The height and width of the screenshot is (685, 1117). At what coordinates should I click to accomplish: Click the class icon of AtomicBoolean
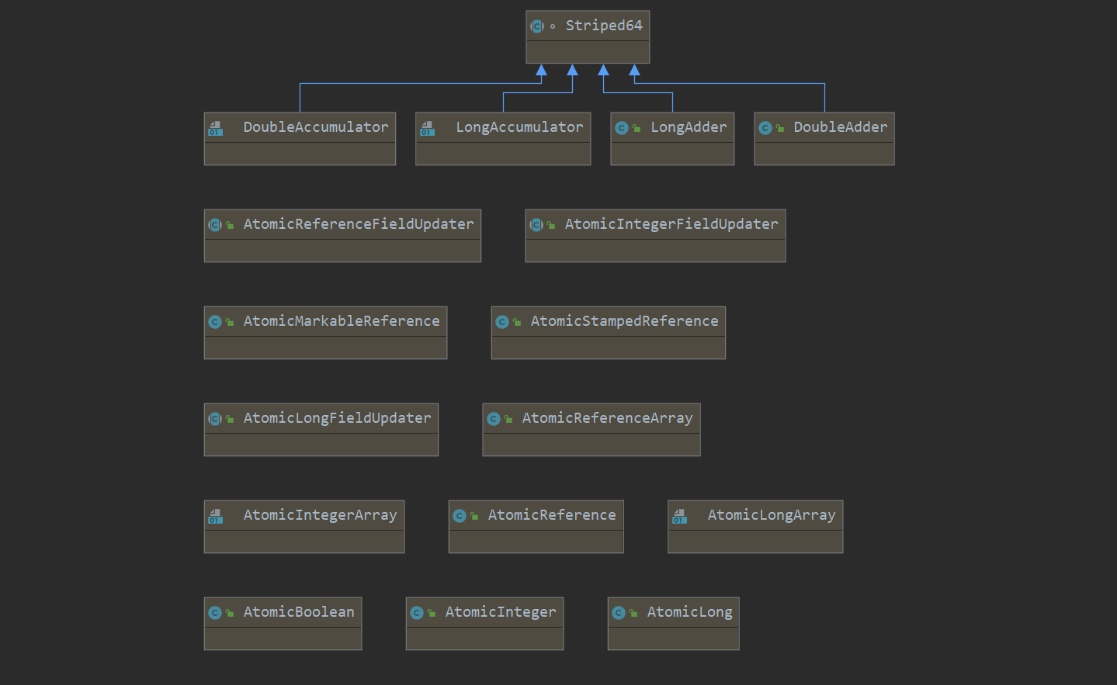[215, 613]
